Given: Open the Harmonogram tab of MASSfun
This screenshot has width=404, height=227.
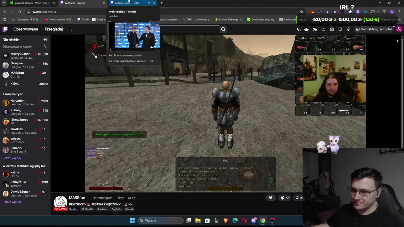Looking at the screenshot, I should 102,198.
